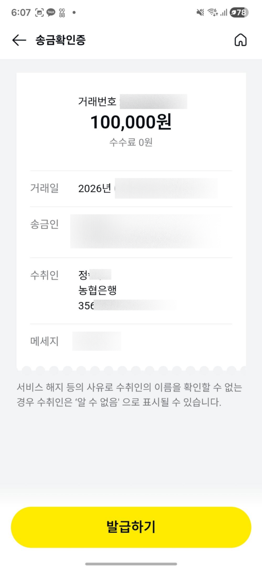
Task: Tap the battery level indicator
Action: (239, 12)
